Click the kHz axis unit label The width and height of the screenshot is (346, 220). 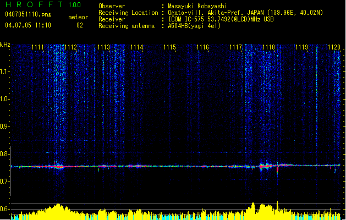pyautogui.click(x=5, y=45)
